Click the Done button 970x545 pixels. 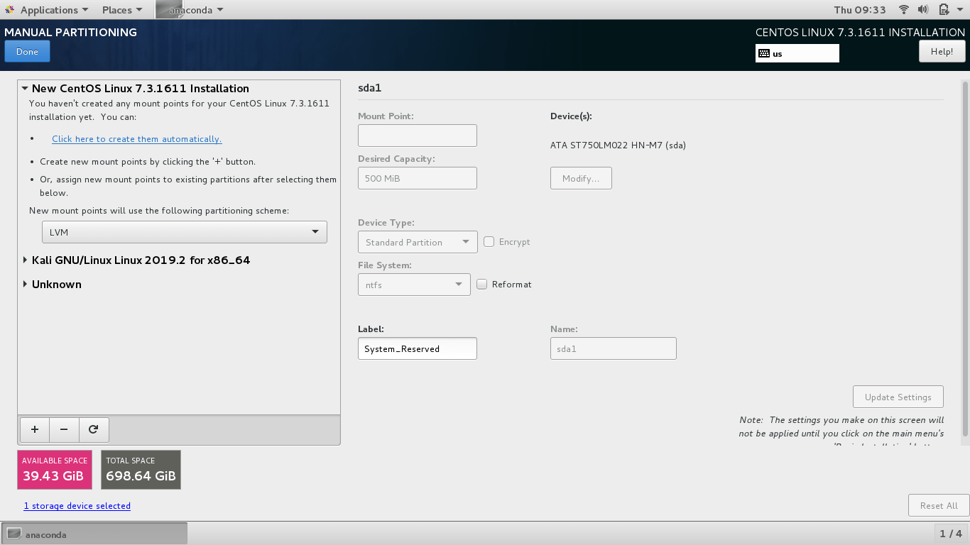point(27,52)
